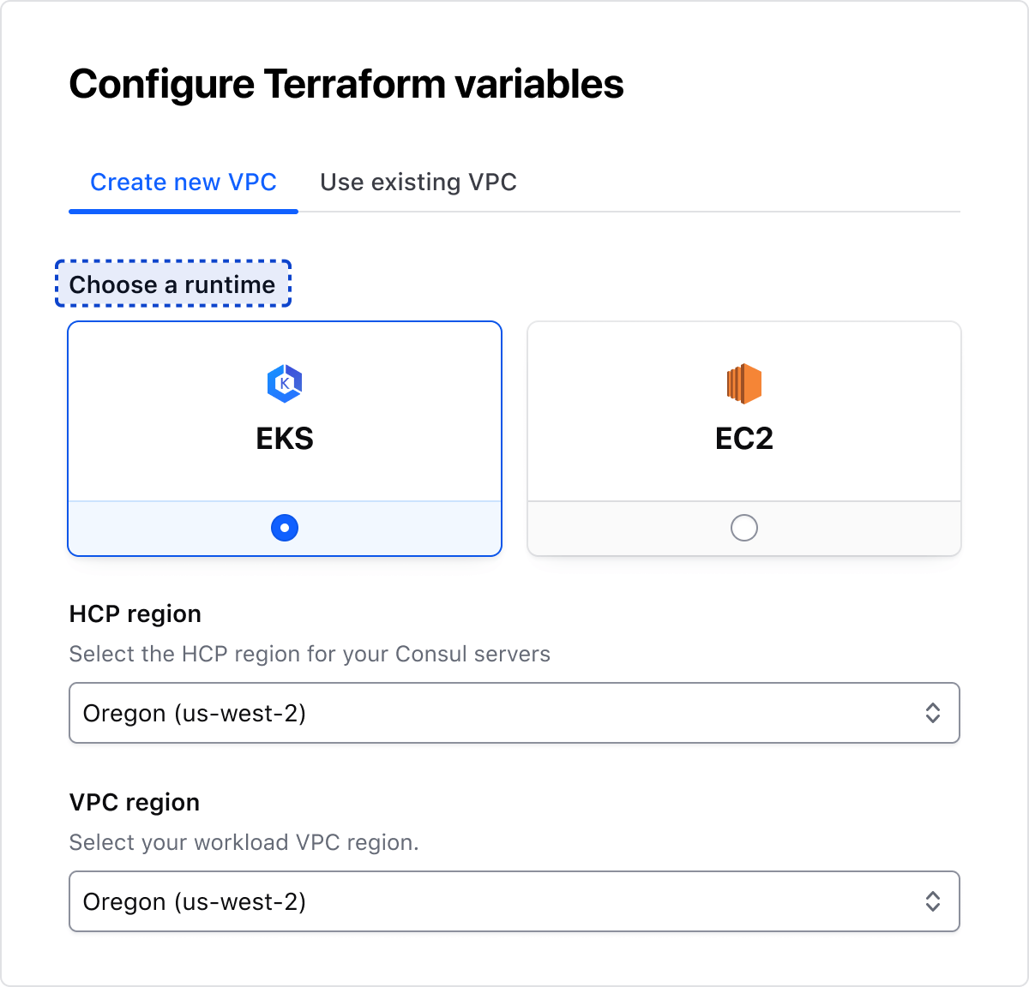Click the Configure Terraform variables heading
Screen dimensions: 1029x987
pyautogui.click(x=346, y=84)
